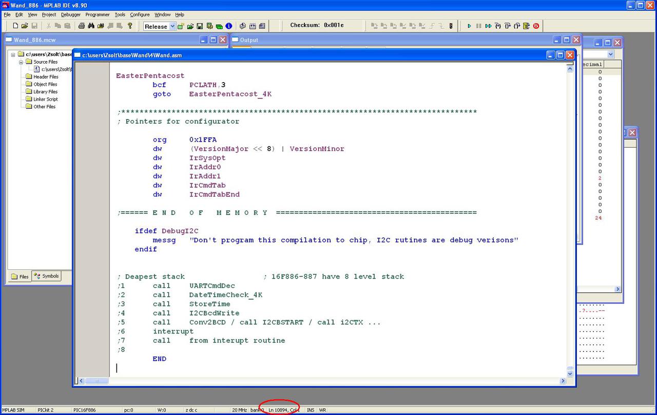Click the INS indicator in status bar
657x415 pixels.
point(311,410)
